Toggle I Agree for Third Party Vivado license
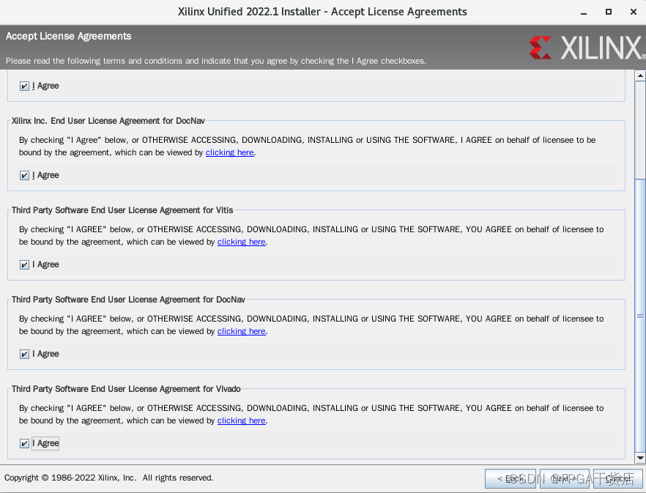 point(24,443)
